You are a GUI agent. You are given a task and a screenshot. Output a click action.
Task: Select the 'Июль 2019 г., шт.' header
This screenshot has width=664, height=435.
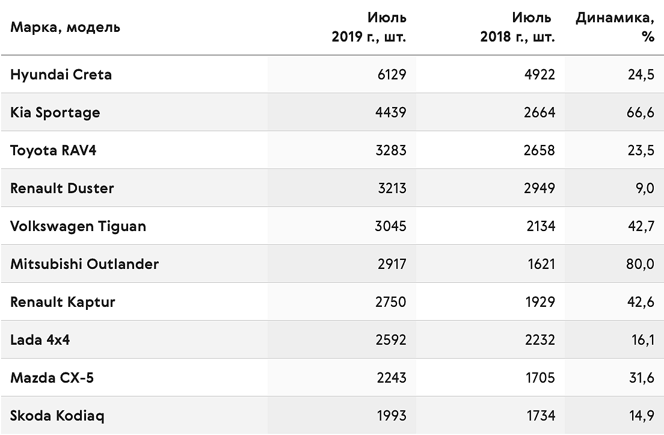point(369,27)
